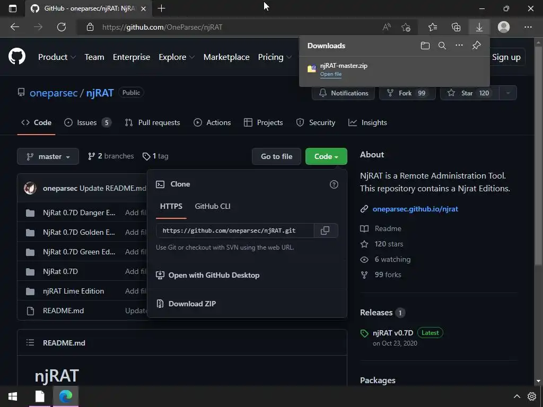Open the tab actions icon in the title bar

point(13,8)
